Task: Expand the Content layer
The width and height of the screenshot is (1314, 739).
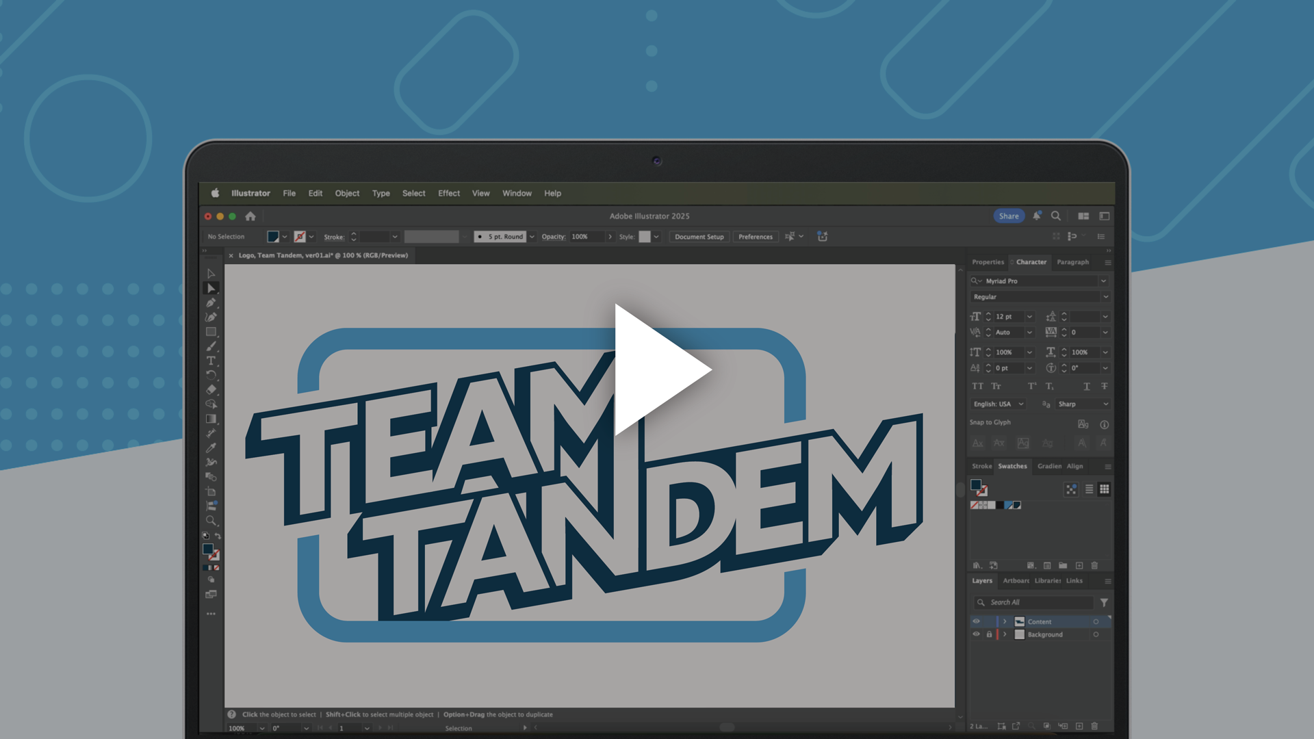Action: point(1005,621)
